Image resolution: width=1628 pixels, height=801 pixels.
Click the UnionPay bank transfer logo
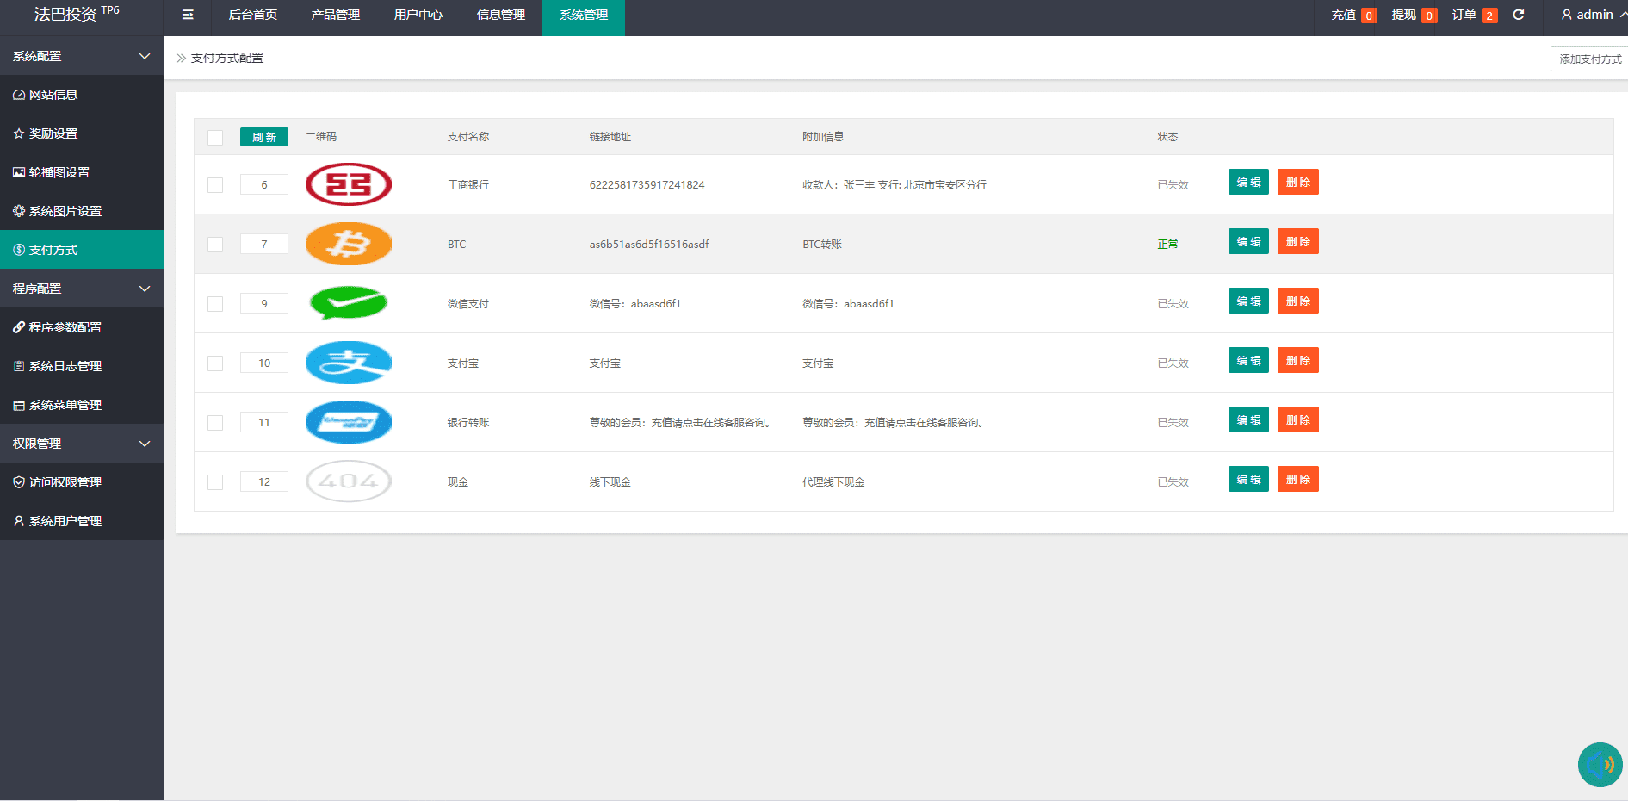349,422
